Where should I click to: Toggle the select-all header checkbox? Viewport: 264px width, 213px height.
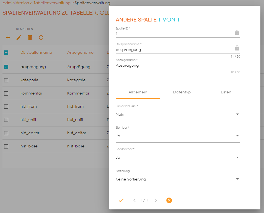tap(6, 52)
